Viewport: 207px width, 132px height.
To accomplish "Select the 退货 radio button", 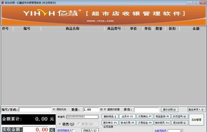I will [x=79, y=124].
